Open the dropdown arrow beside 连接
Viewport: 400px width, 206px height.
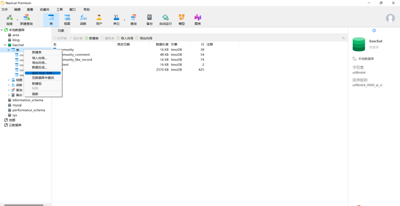pyautogui.click(x=17, y=20)
